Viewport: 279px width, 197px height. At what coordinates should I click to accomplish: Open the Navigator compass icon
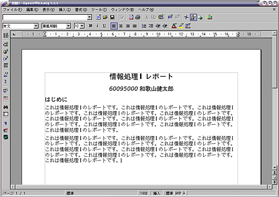(186, 17)
